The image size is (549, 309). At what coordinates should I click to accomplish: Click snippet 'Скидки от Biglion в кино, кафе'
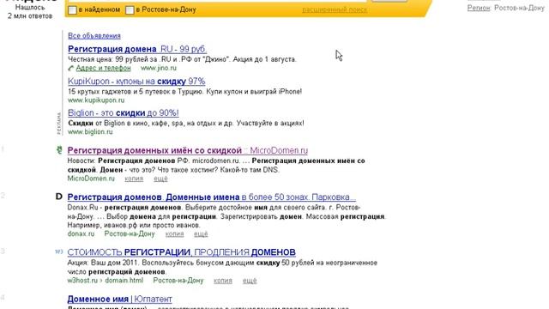[186, 123]
